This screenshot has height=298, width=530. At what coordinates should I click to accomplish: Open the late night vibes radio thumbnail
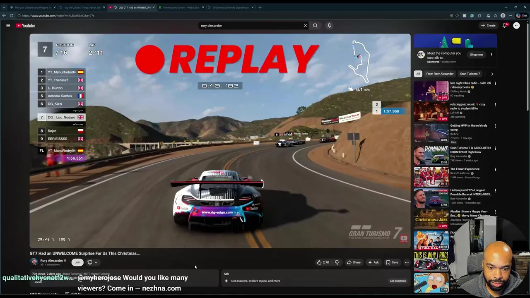431,91
